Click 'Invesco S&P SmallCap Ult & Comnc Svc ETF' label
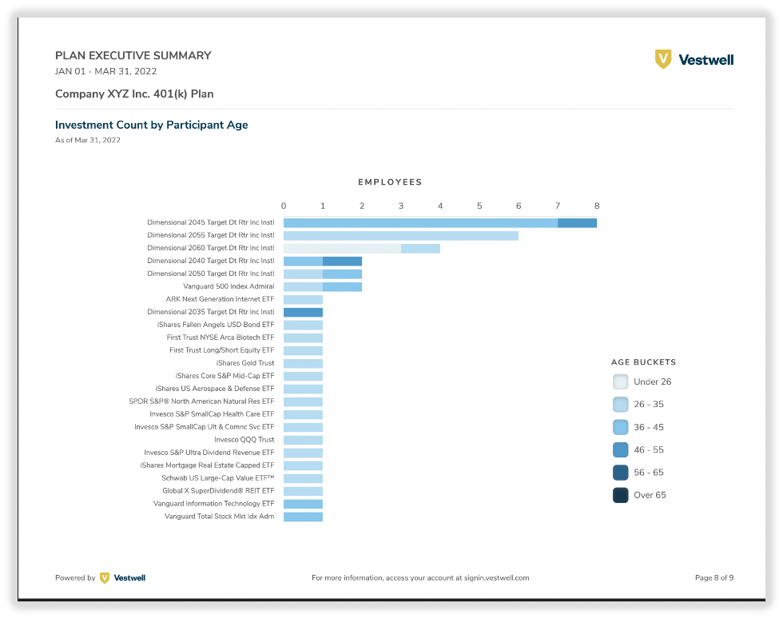783x619 pixels. click(205, 427)
